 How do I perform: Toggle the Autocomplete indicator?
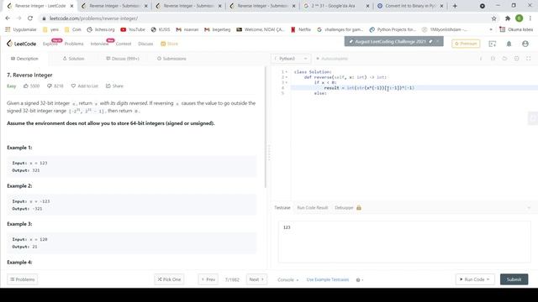(x=332, y=59)
